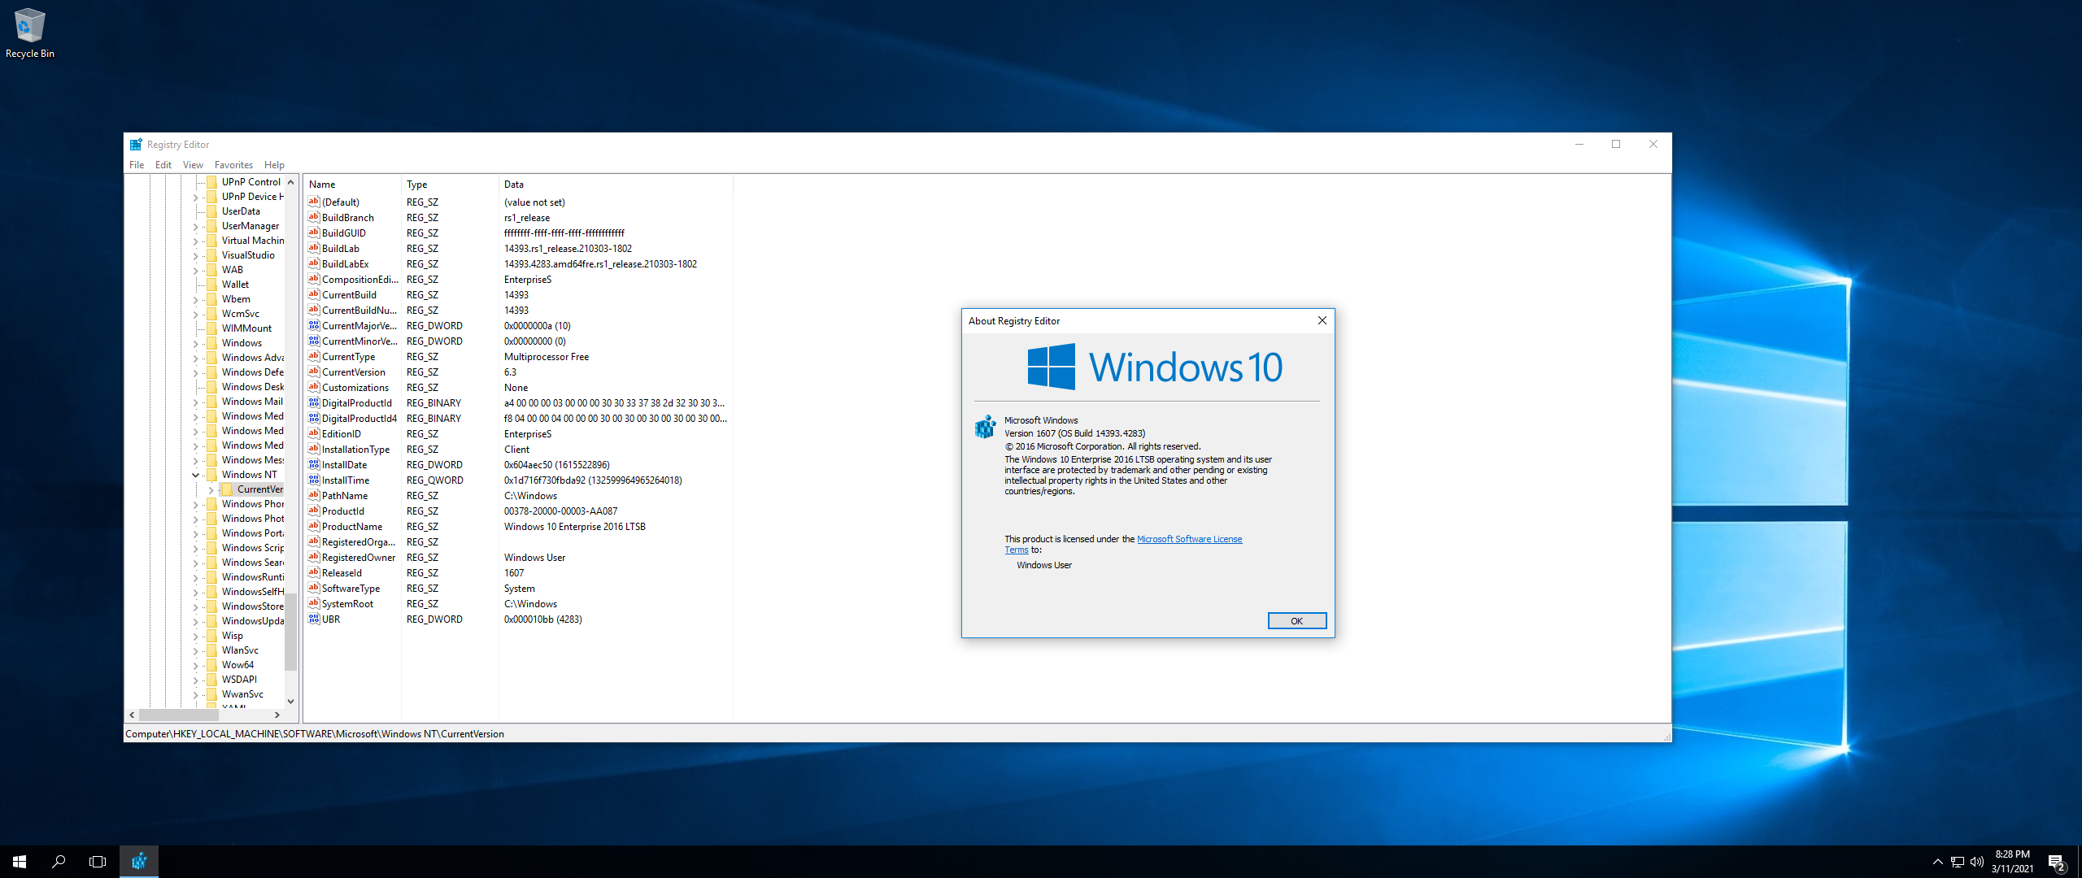Sort values by Name column header
The image size is (2082, 878).
tap(352, 184)
